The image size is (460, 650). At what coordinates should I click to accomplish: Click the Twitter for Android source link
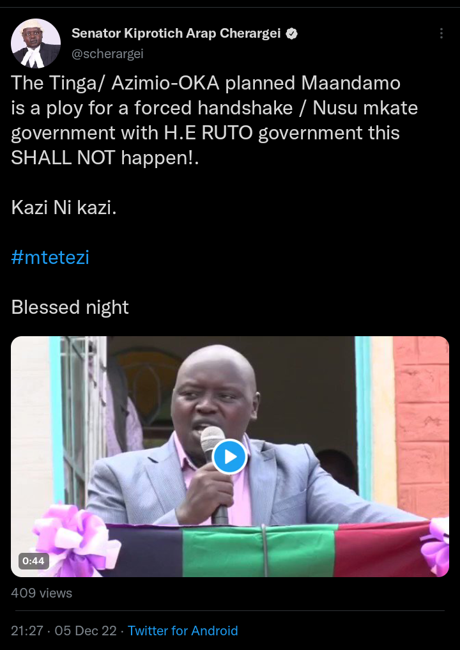[183, 631]
